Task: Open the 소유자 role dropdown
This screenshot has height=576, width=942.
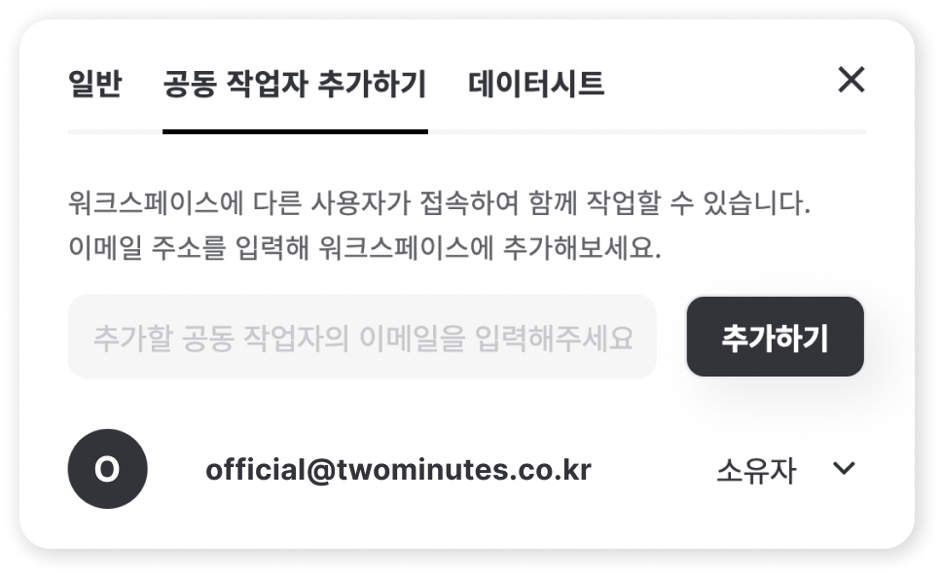Action: point(785,469)
